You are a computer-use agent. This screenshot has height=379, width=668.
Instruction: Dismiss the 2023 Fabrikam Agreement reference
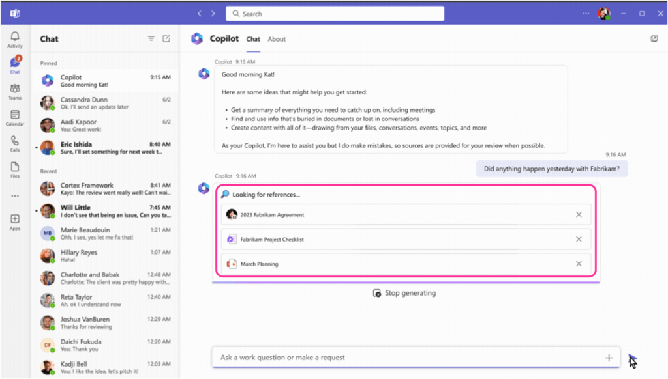tap(579, 214)
